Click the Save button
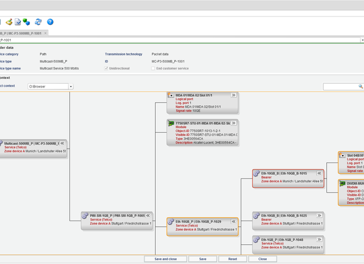 (202, 259)
